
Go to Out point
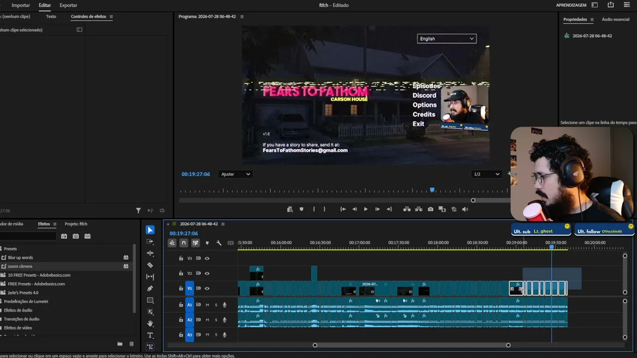(x=389, y=209)
